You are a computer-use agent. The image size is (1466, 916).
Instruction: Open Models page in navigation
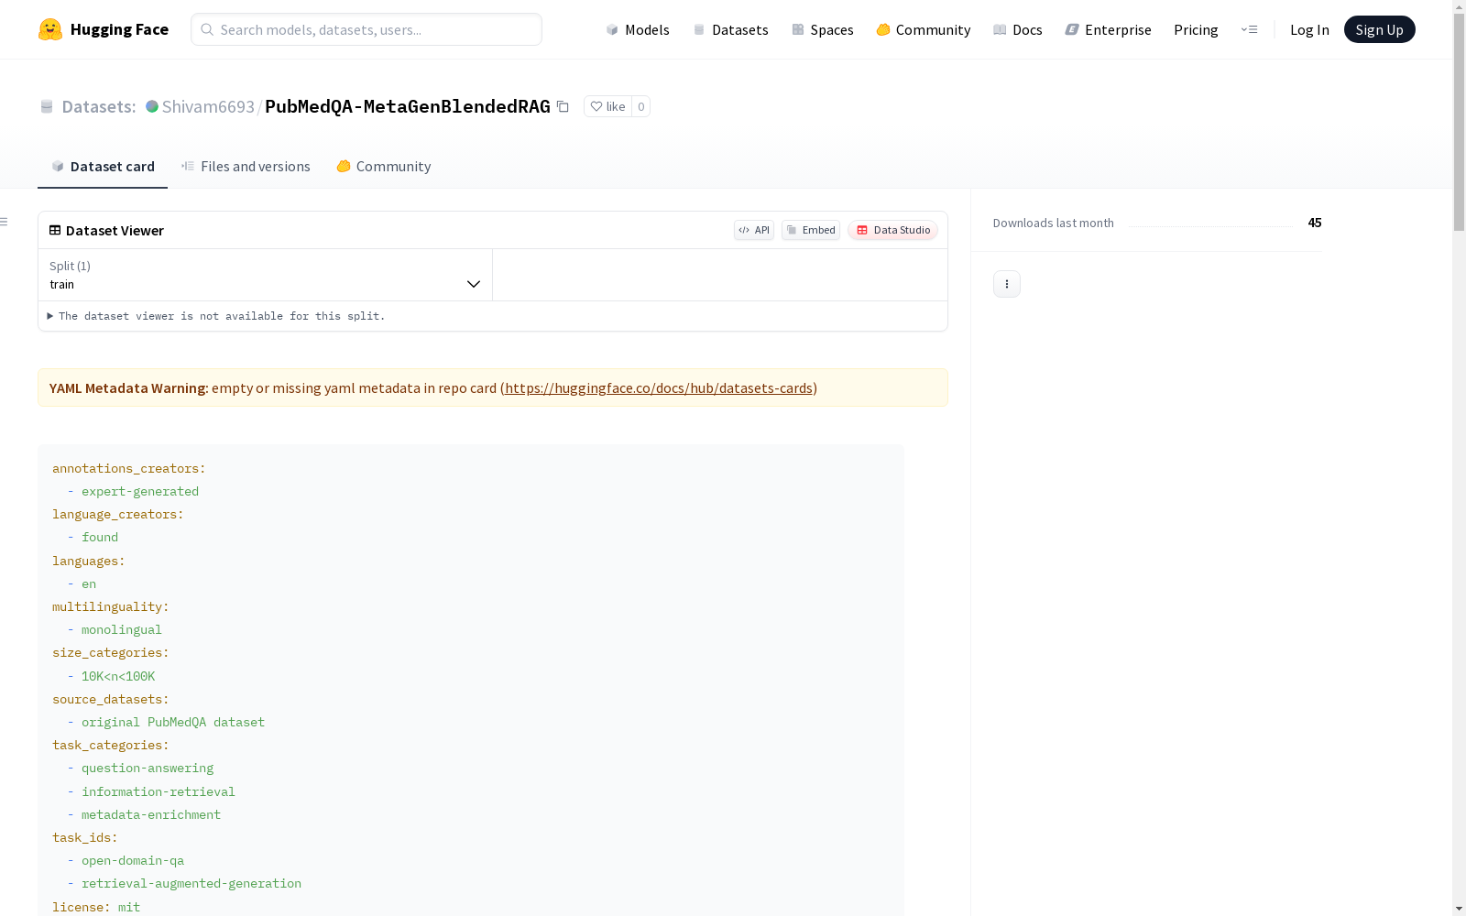(x=638, y=29)
